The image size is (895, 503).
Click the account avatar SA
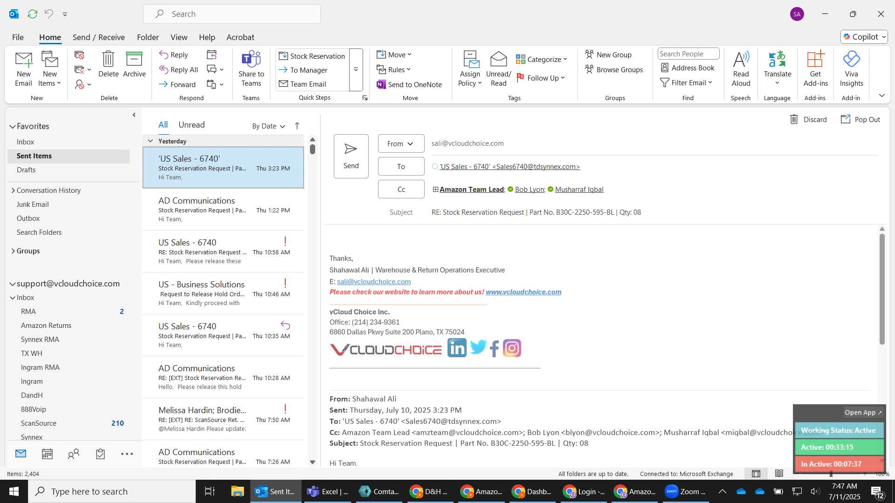pos(797,14)
